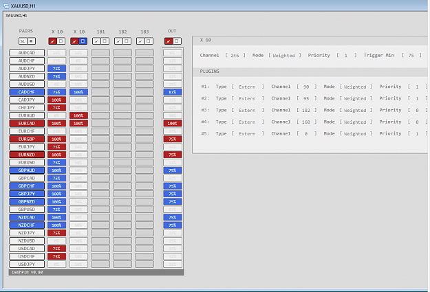Click the OUT 100% cell for EURCAD
This screenshot has height=292, width=430.
click(173, 124)
